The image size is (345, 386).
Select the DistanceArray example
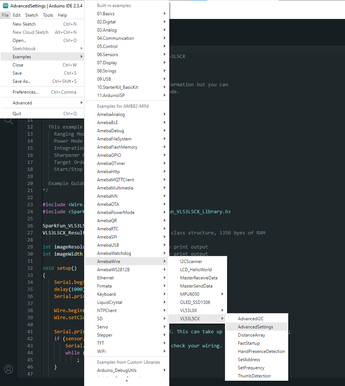(251, 335)
